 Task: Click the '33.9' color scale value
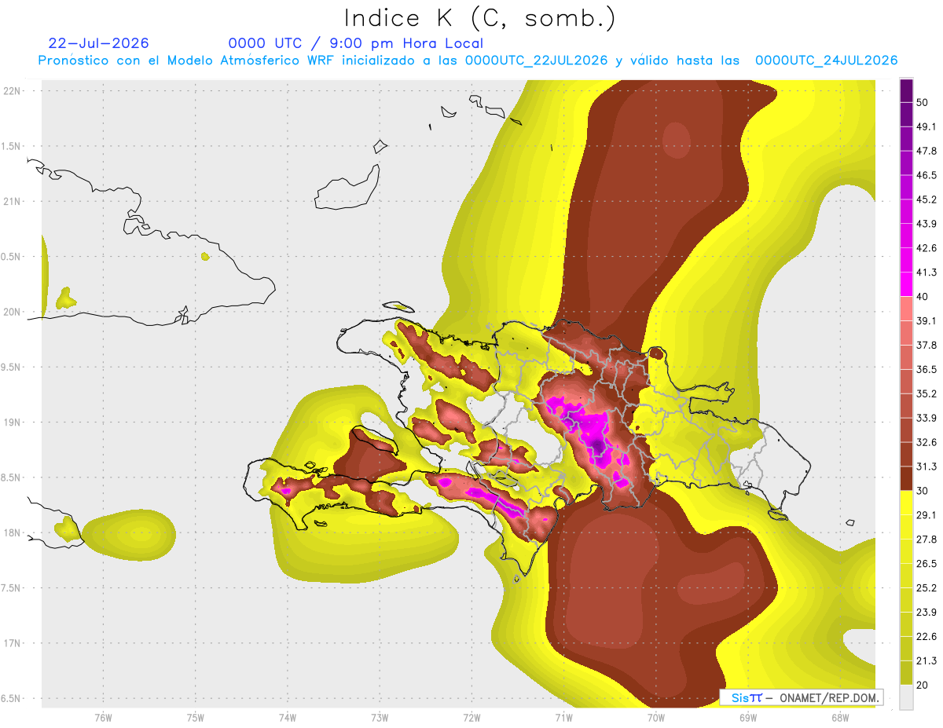tap(926, 418)
